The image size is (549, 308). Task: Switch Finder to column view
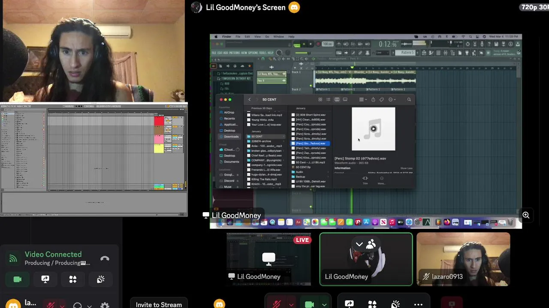pyautogui.click(x=337, y=100)
